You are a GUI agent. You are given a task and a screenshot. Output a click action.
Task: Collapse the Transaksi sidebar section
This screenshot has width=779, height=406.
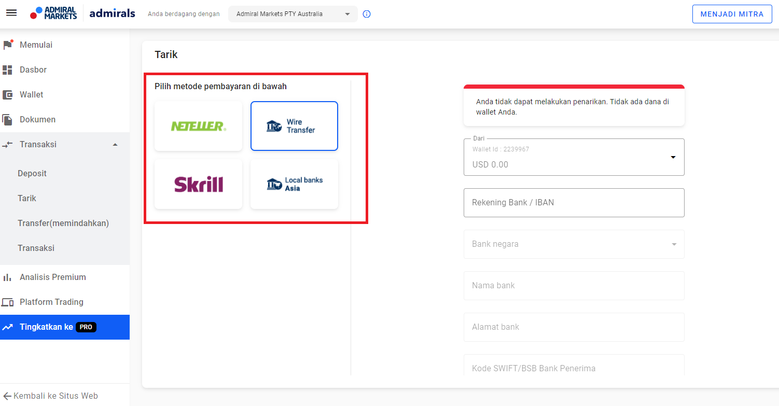pos(115,145)
